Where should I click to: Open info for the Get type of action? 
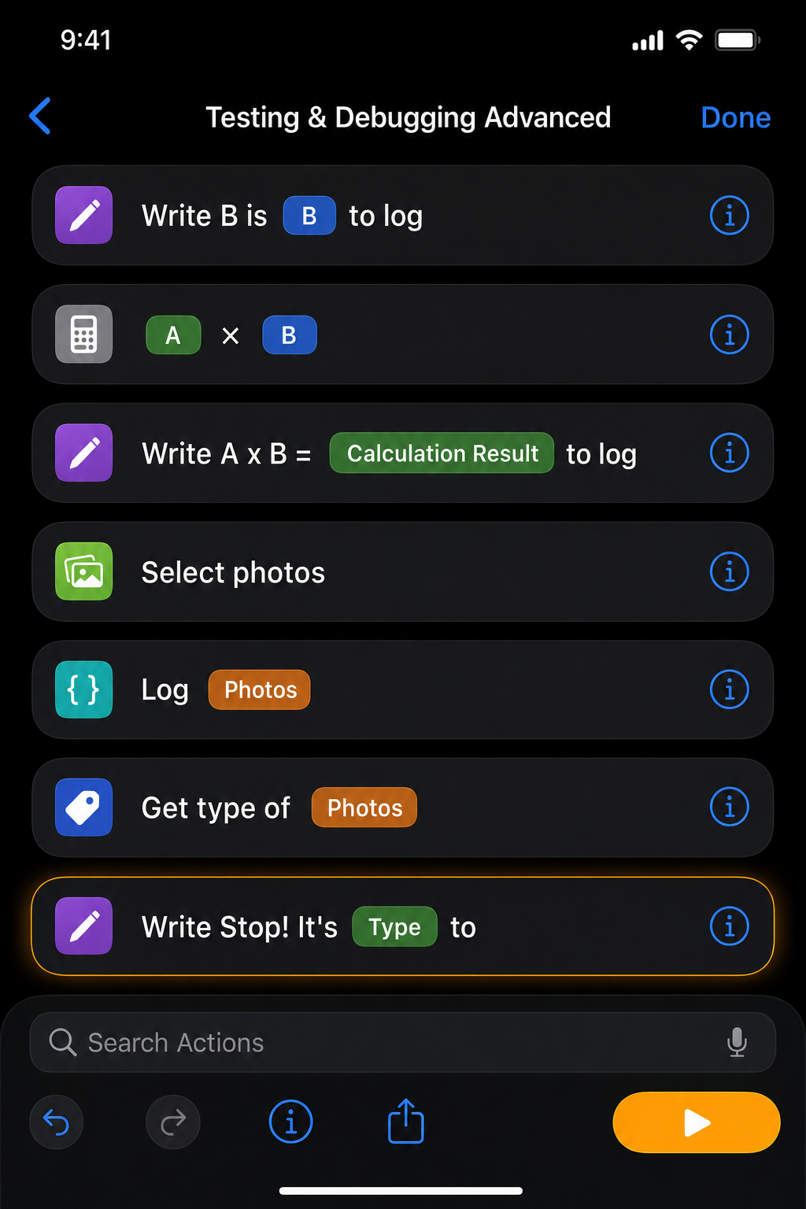[x=730, y=807]
